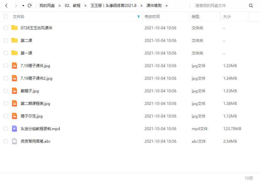Click video icon of 头发分组教程录制.mp4

[x=14, y=129]
